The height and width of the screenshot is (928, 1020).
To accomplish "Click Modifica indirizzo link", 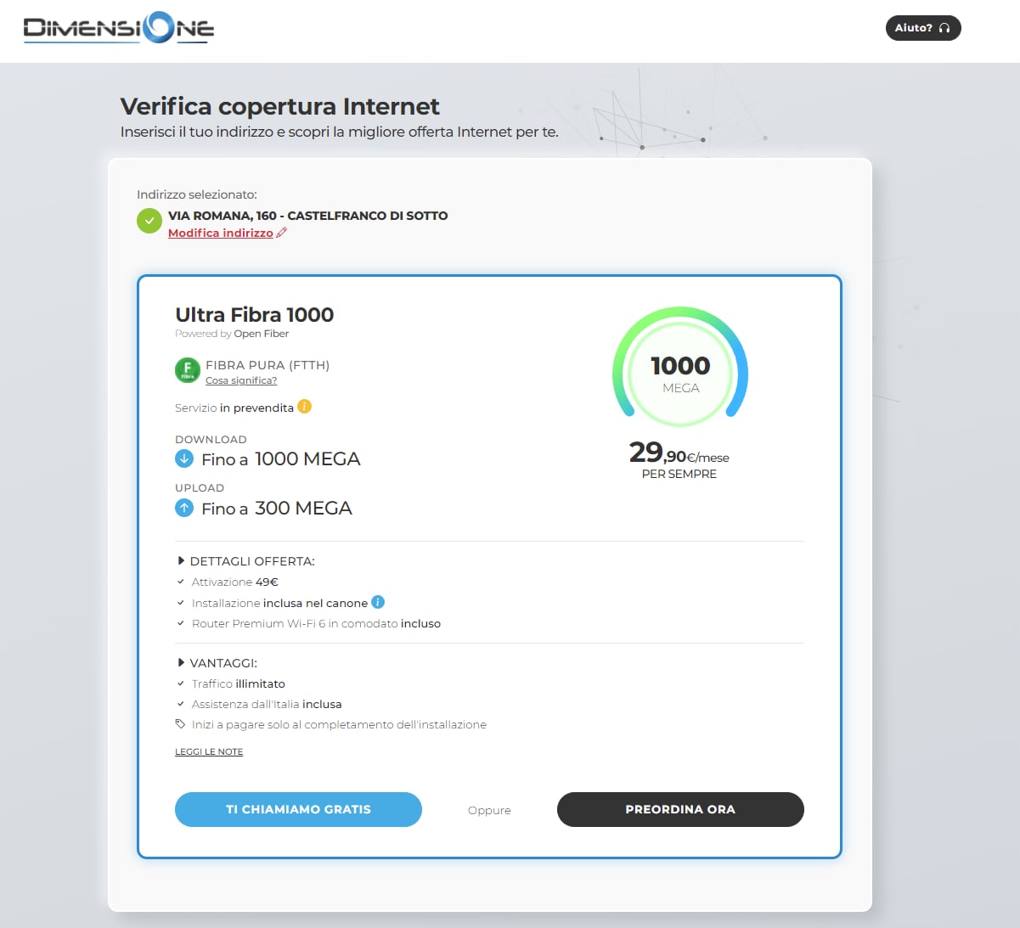I will tap(221, 233).
